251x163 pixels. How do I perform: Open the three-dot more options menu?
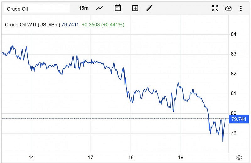[241, 8]
